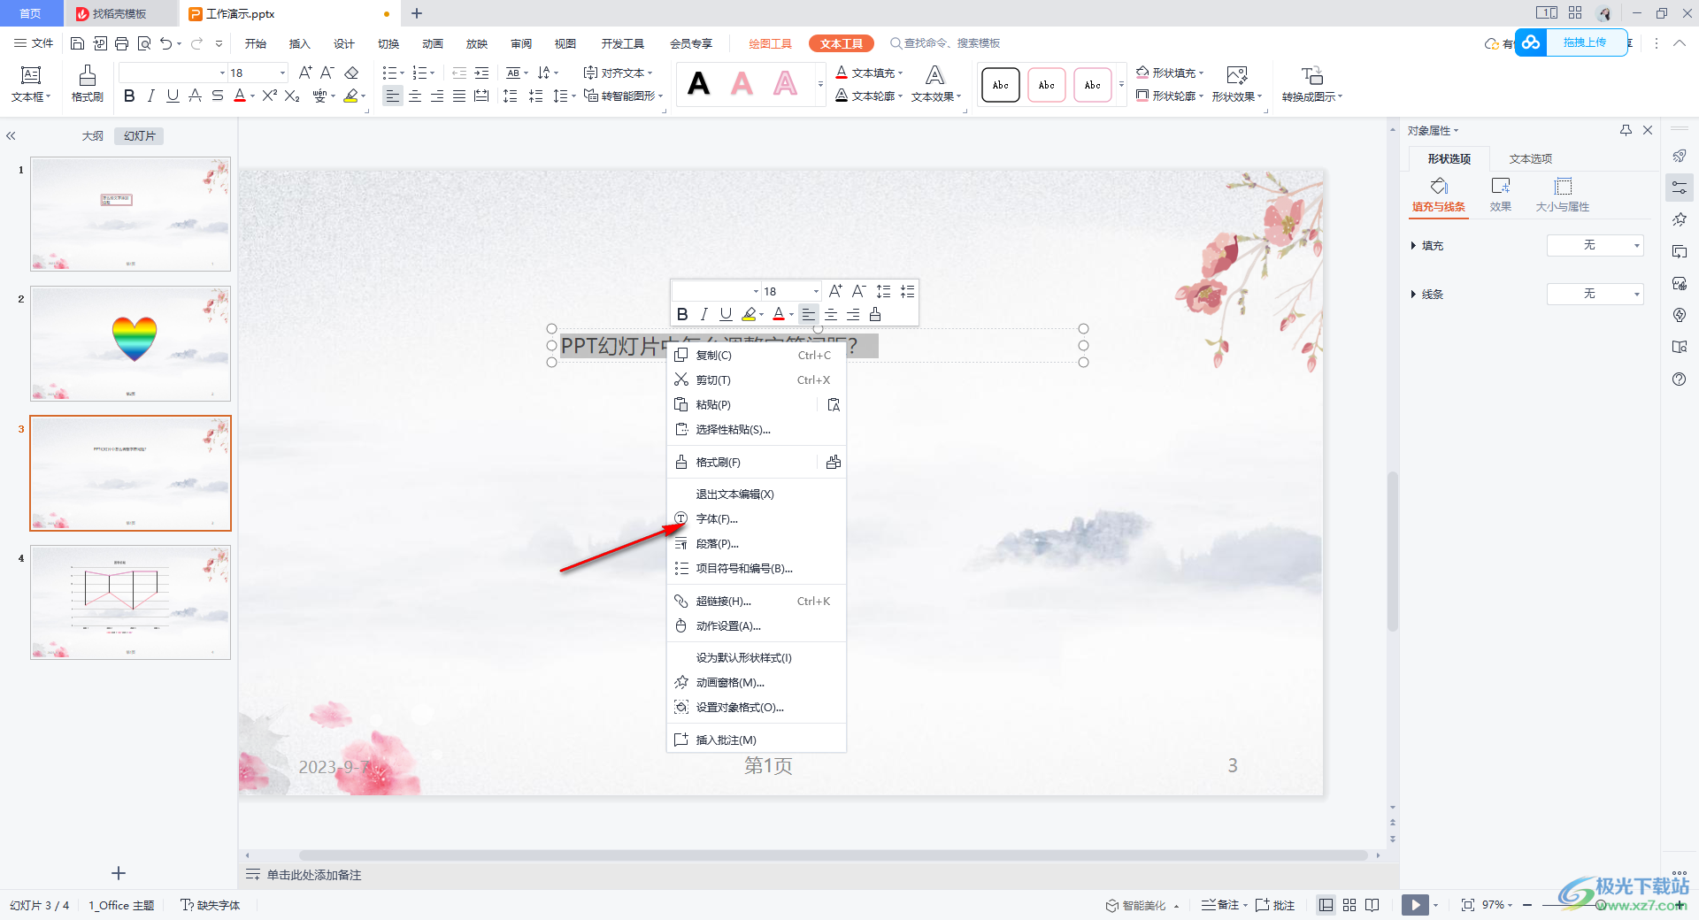Toggle Bold in the mini toolbar
Viewport: 1699px width, 920px height.
tap(682, 314)
